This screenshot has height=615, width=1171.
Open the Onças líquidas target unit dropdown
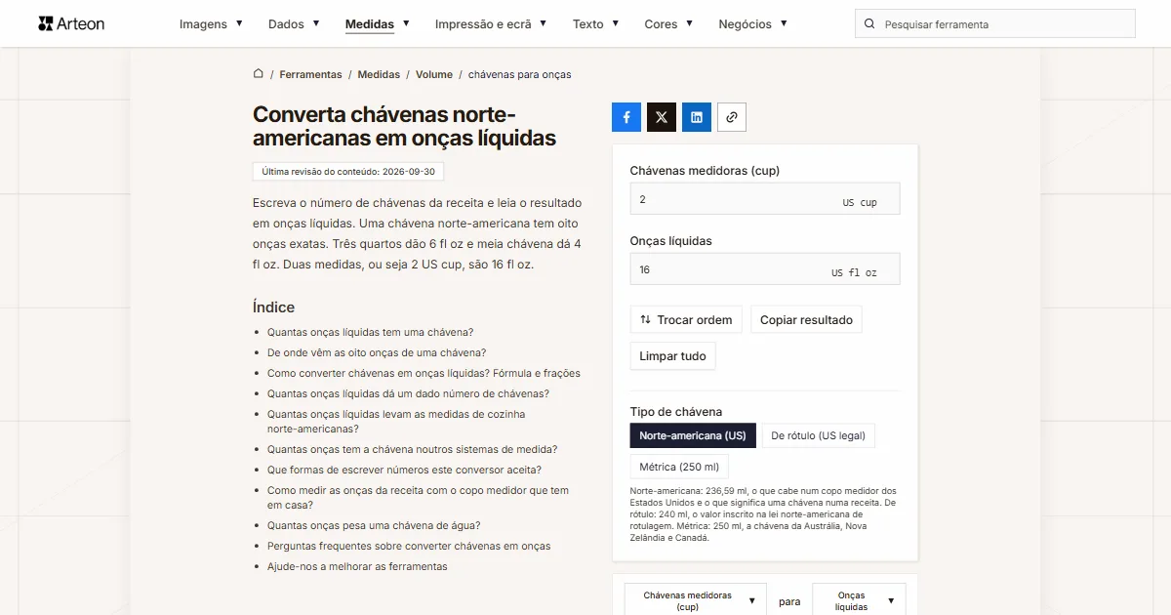(x=859, y=601)
